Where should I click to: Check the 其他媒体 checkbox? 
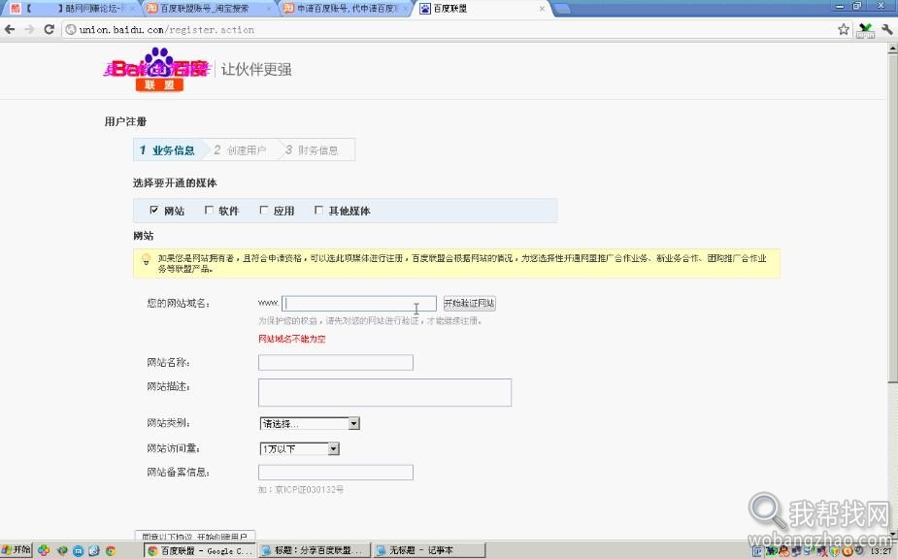click(x=318, y=211)
